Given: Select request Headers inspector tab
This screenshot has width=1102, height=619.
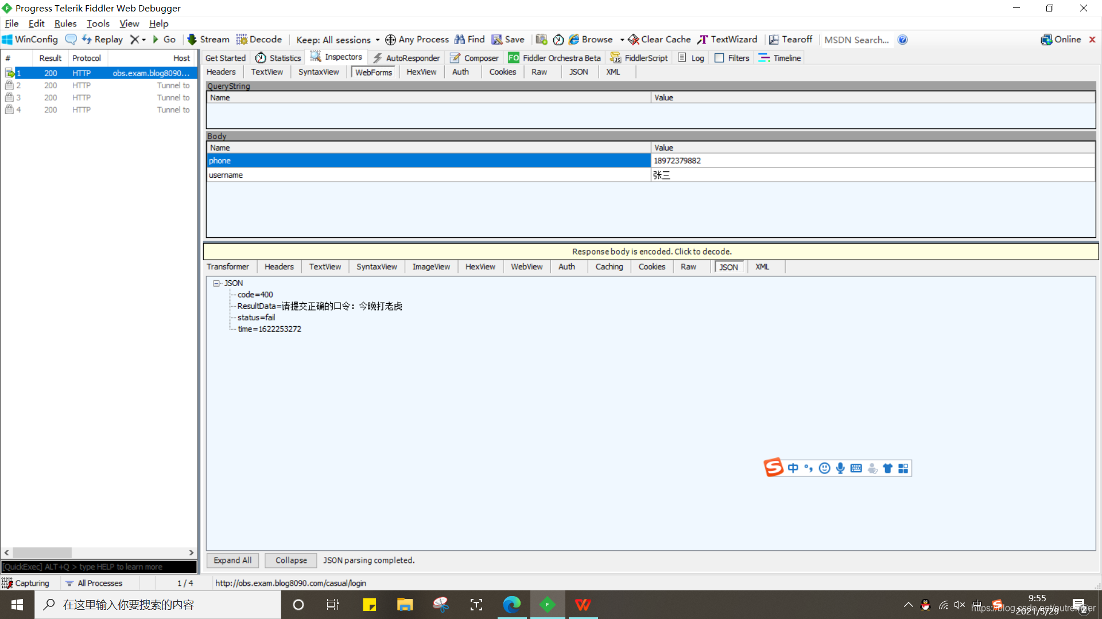Looking at the screenshot, I should coord(221,72).
